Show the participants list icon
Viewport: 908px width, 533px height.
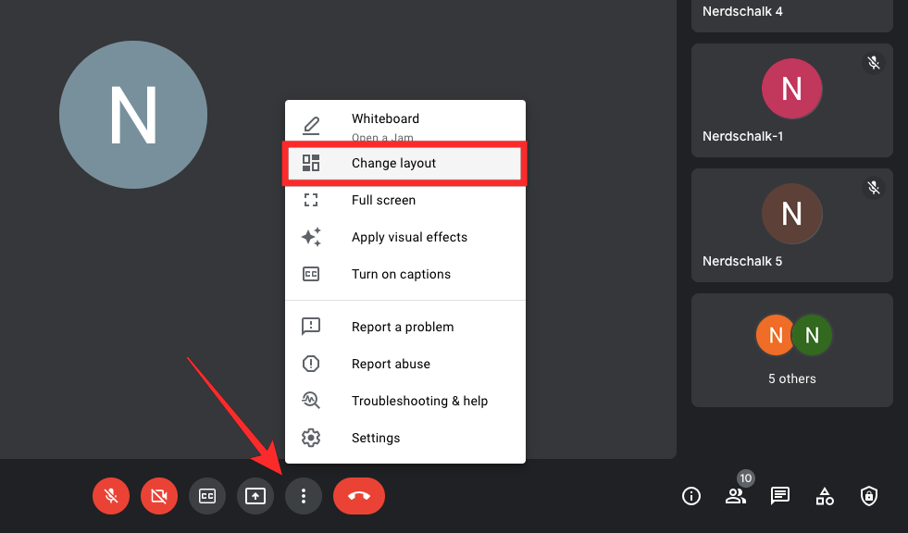pos(735,497)
